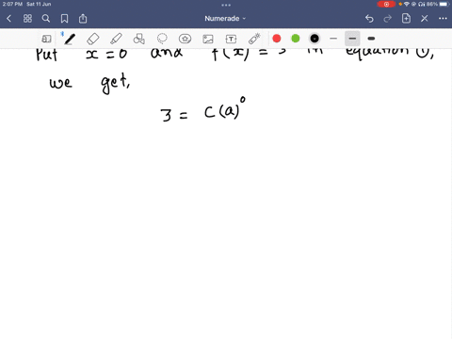452x339 pixels.
Task: Open the more options menu
Action: pos(443,19)
